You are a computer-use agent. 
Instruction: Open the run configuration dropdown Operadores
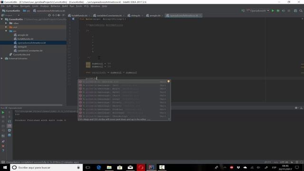click(257, 10)
